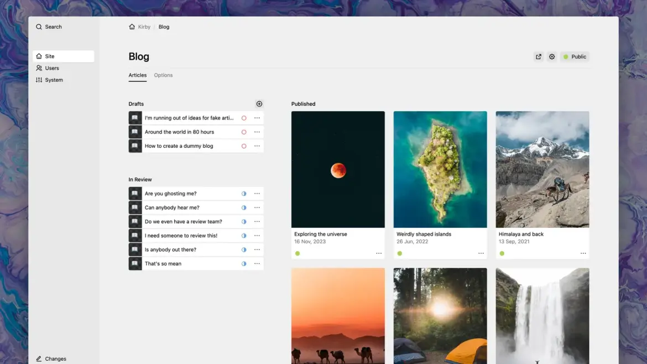Click page icon of 'Can anybody hear me?'
The image size is (647, 364).
(x=135, y=207)
